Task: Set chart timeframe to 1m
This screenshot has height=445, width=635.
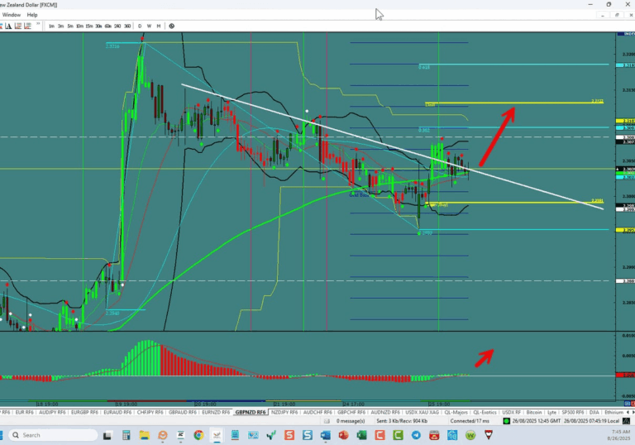Action: click(x=51, y=26)
